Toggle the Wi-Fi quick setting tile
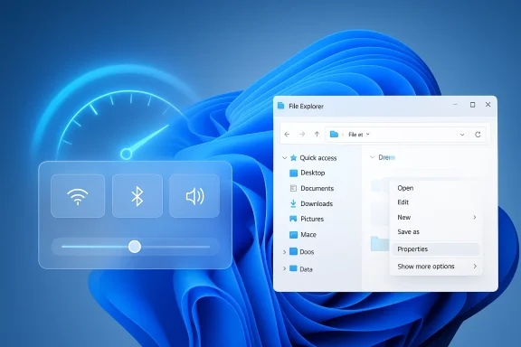521x347 pixels. [x=78, y=196]
